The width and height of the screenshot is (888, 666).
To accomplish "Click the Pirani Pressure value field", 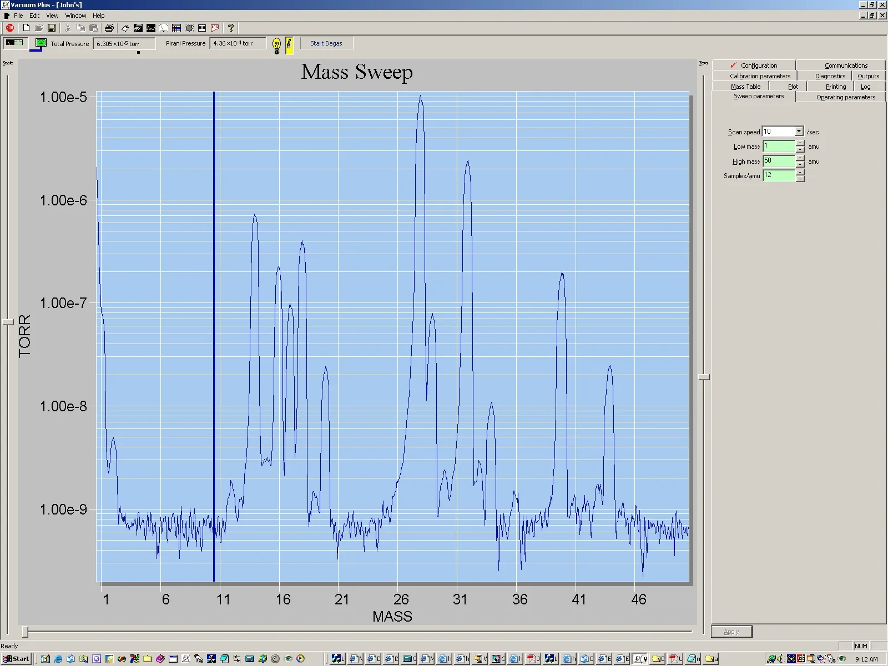I will tap(238, 43).
